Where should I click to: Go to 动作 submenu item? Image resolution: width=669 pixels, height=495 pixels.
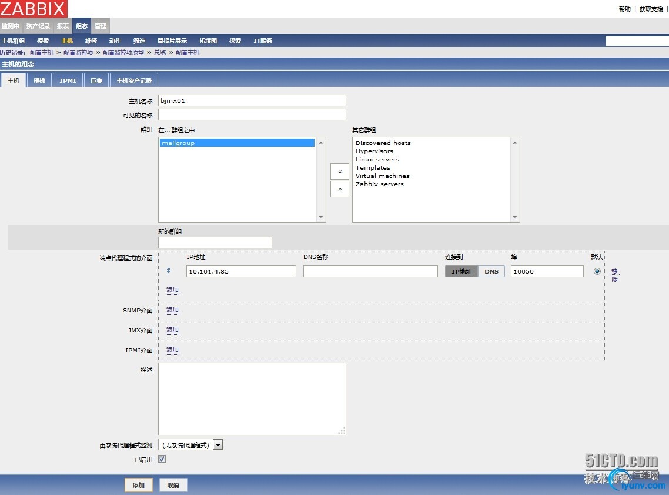pos(115,41)
